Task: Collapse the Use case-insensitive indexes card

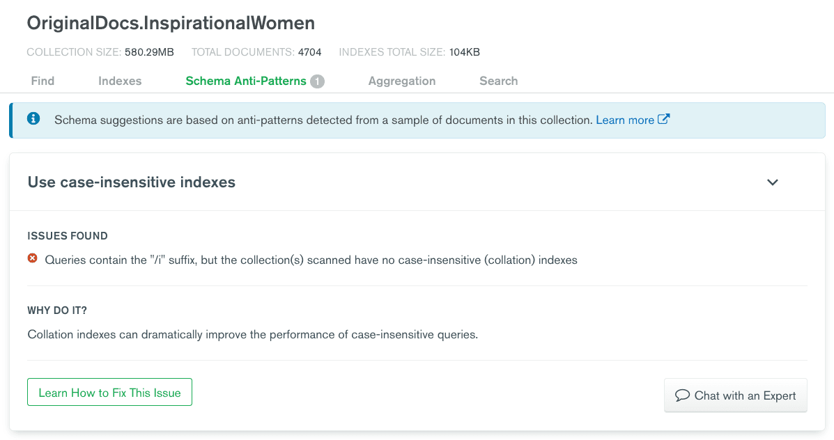Action: [772, 182]
